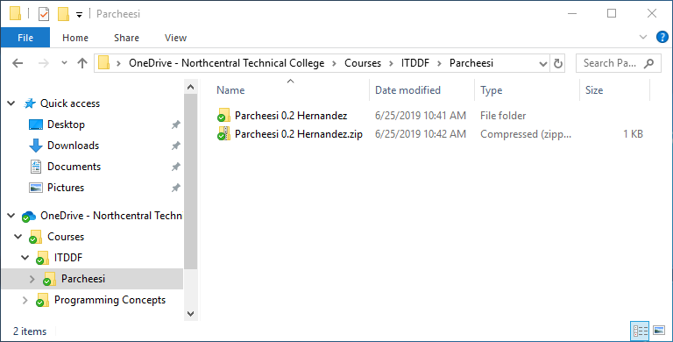Switch to Large icons view layout

(659, 331)
